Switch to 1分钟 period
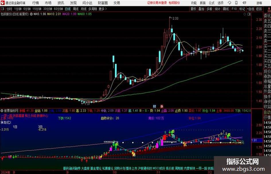 [17, 9]
